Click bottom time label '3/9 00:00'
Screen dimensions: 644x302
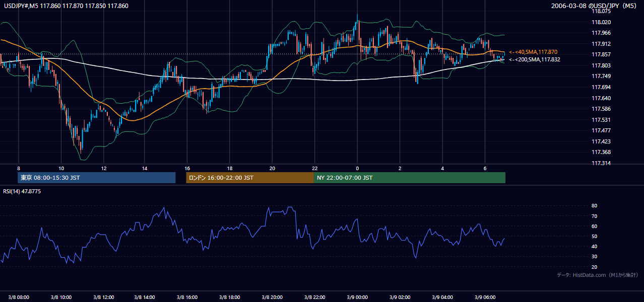357,297
